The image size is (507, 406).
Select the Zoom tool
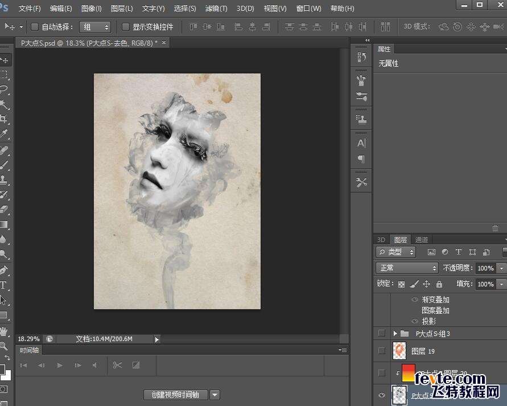click(4, 346)
